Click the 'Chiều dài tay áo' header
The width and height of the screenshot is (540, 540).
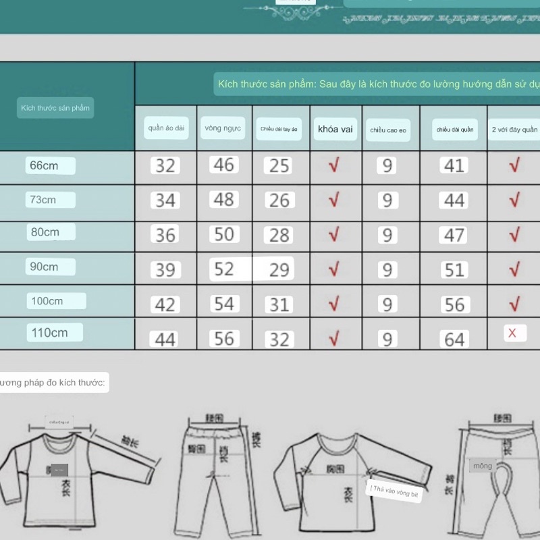(x=279, y=128)
